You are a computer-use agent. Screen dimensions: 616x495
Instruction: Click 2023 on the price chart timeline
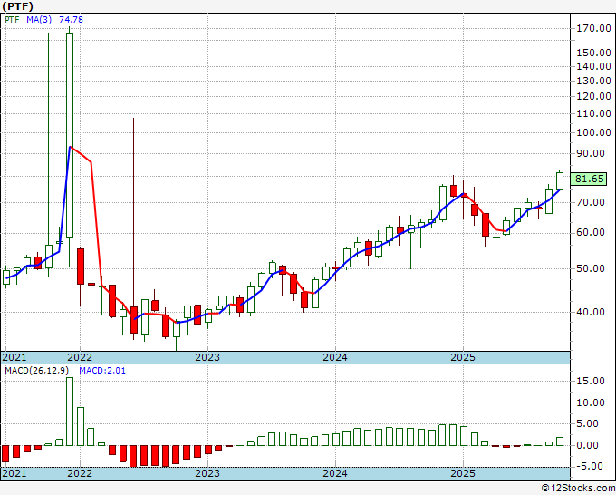click(207, 357)
